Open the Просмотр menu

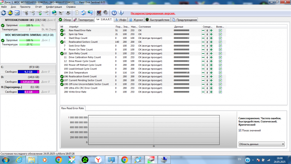[x=25, y=7]
